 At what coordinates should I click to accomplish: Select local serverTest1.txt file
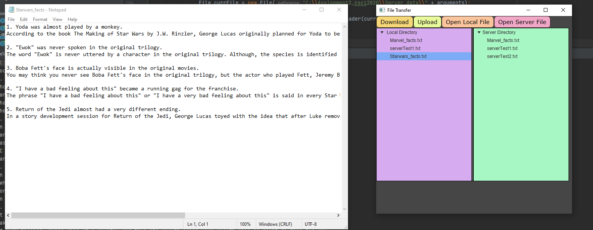[x=405, y=48]
